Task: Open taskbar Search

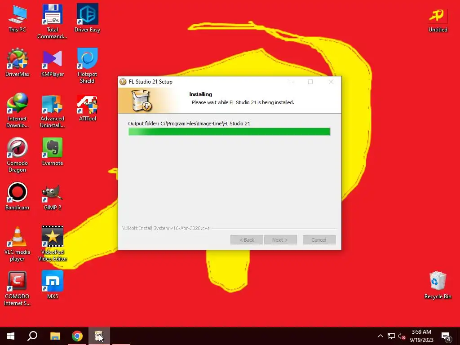Action: click(32, 336)
